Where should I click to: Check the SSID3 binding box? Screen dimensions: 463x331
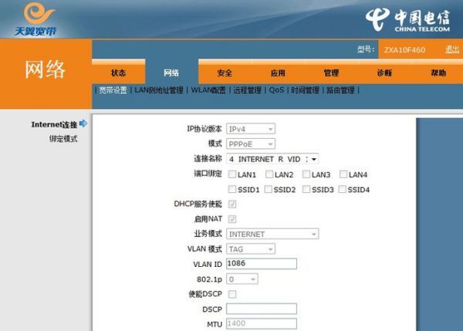click(x=306, y=189)
